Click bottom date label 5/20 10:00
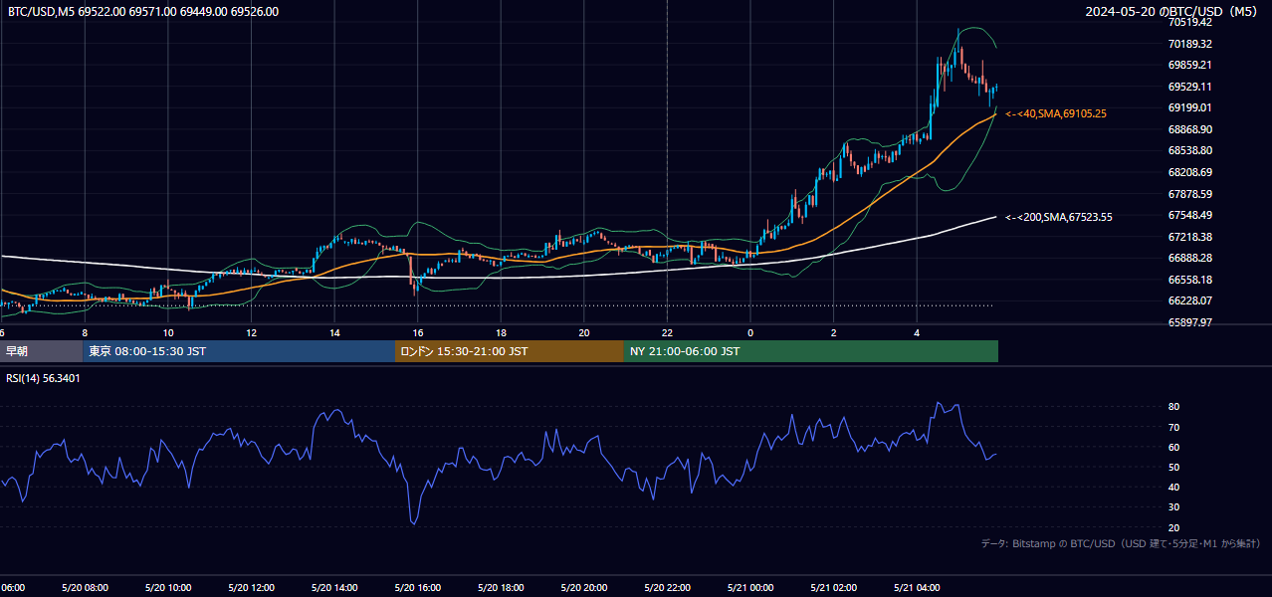This screenshot has height=597, width=1272. (168, 588)
